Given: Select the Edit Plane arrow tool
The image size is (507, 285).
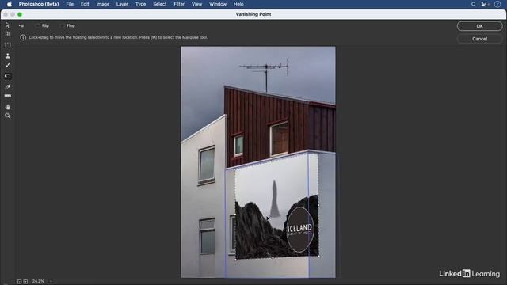Looking at the screenshot, I should point(8,25).
